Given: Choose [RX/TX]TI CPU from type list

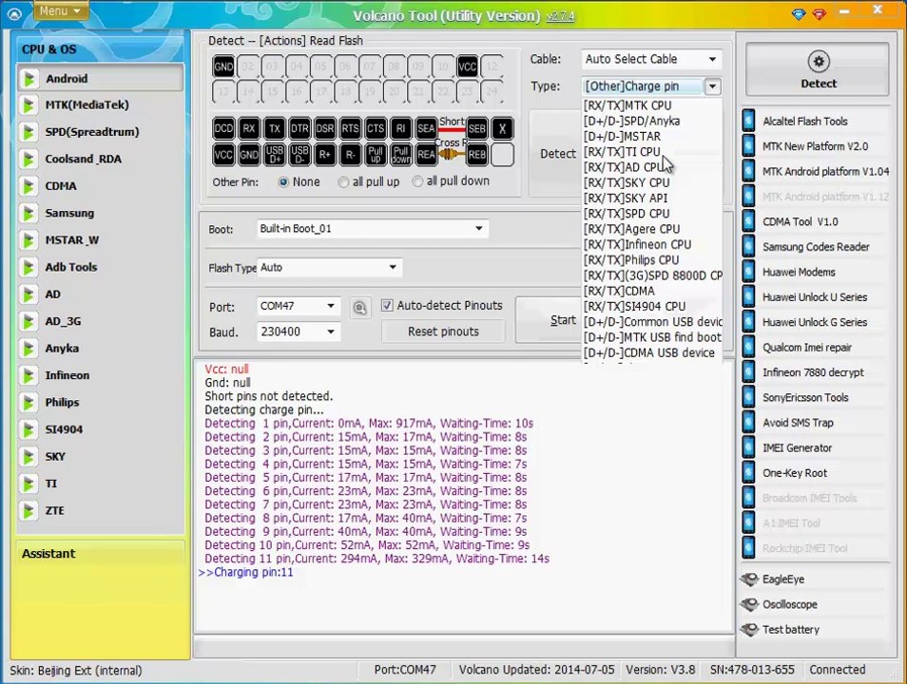Looking at the screenshot, I should click(652, 152).
